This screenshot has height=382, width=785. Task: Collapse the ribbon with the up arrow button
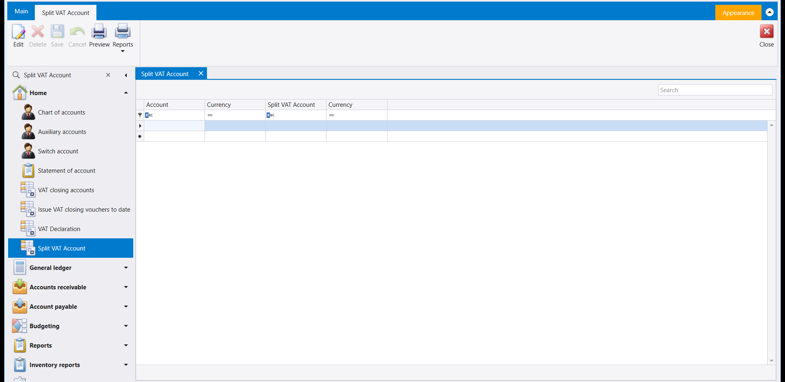tap(770, 12)
